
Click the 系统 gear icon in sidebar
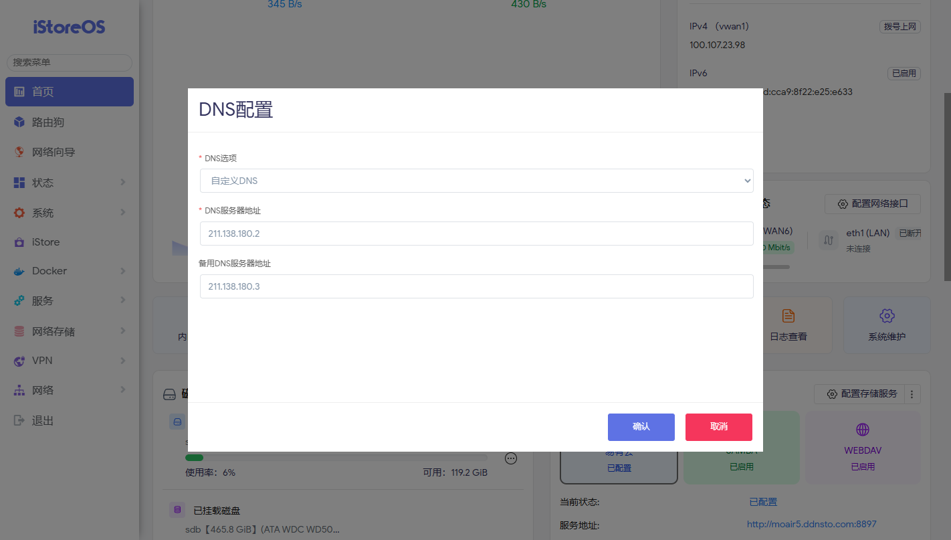(19, 213)
